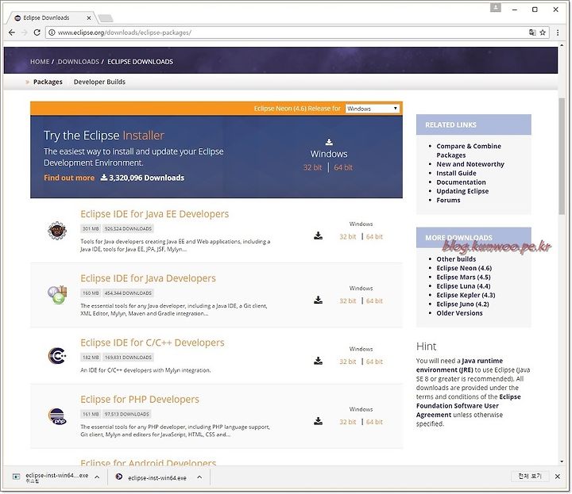Download Eclipse Installer 32 bit
Image resolution: width=572 pixels, height=494 pixels.
point(313,167)
